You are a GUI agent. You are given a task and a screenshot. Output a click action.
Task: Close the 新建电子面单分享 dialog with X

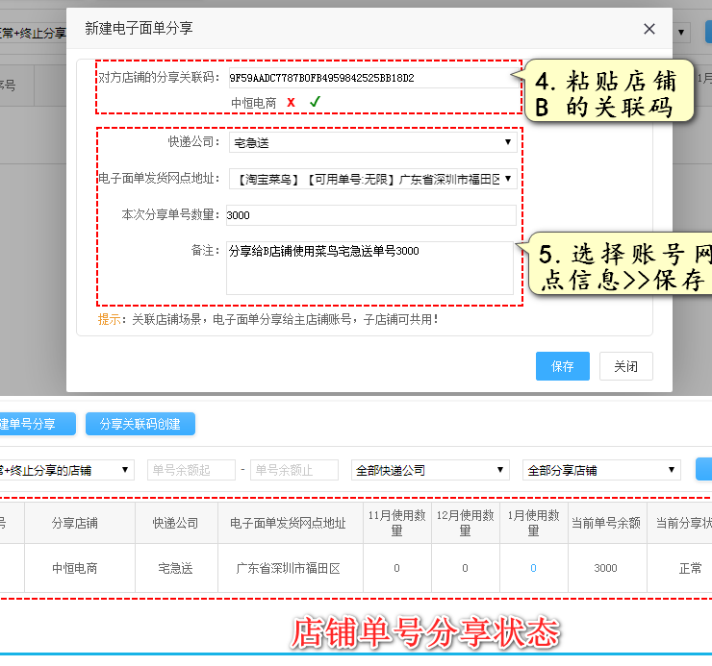pos(649,29)
